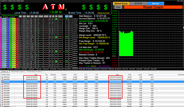This screenshot has width=184, height=107.
Task: Click the green up arrow in GBPCAD row
Action: tap(67, 51)
